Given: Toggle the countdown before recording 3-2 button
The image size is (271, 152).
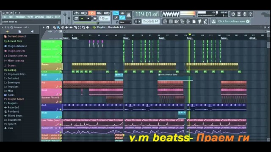Looking at the screenshot, I should 92,13.
